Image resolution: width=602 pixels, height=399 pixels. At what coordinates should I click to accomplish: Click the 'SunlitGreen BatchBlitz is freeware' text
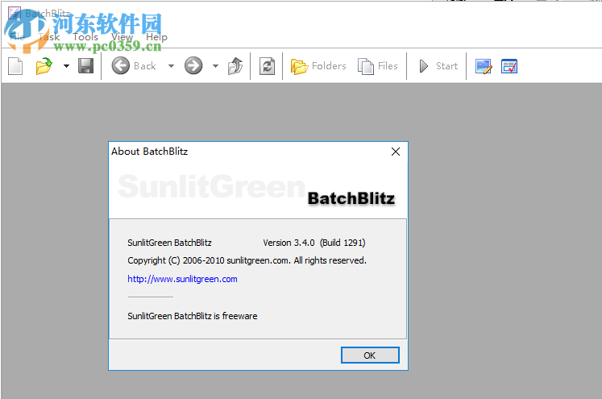point(193,316)
